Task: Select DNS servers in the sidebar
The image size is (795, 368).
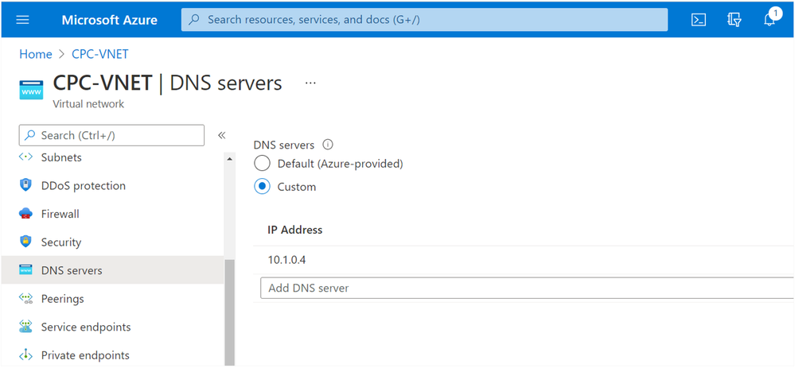Action: click(111, 270)
